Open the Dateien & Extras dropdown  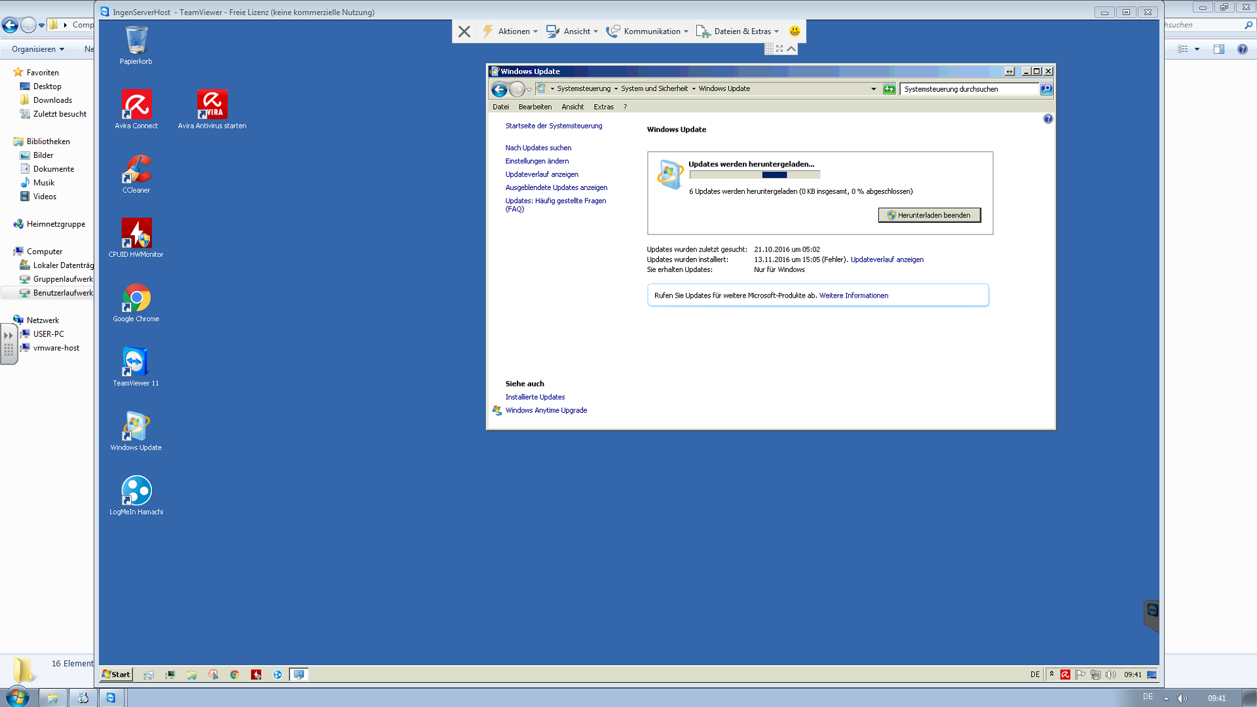coord(738,31)
